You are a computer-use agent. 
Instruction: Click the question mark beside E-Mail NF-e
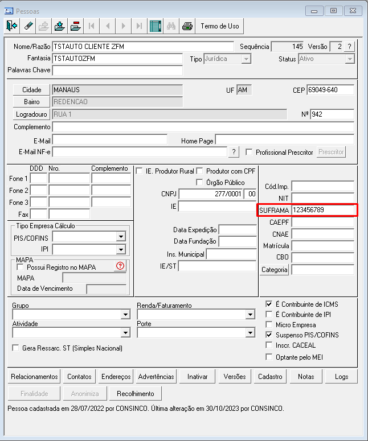234,152
